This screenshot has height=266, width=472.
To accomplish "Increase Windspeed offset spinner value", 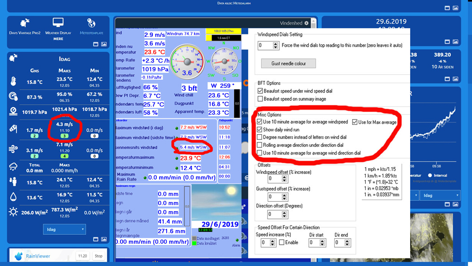I will (284, 177).
